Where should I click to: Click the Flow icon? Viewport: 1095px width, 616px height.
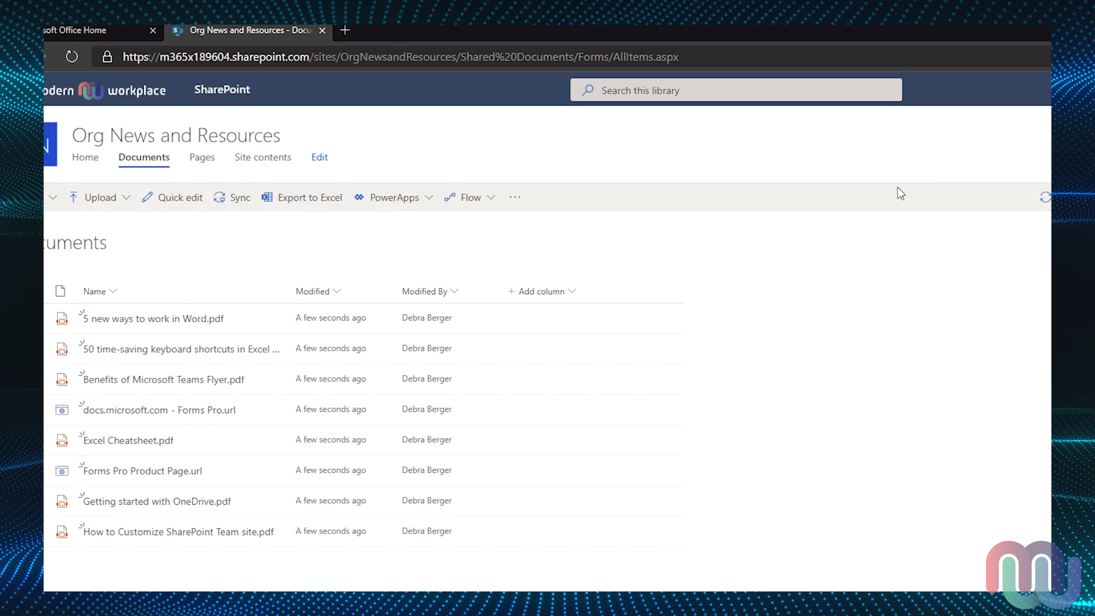pyautogui.click(x=449, y=197)
